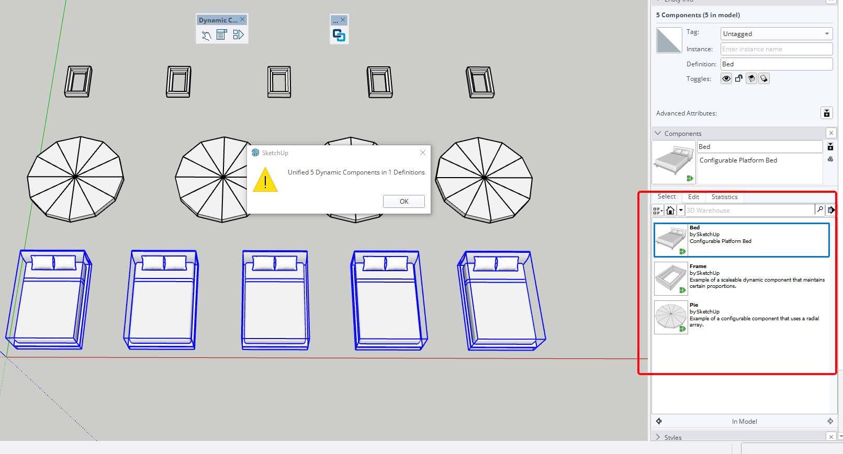Switch to the Statistics tab

tap(724, 197)
